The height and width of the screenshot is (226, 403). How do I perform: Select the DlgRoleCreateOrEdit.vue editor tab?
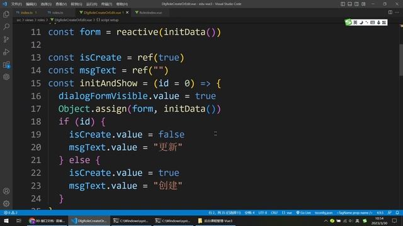click(102, 13)
